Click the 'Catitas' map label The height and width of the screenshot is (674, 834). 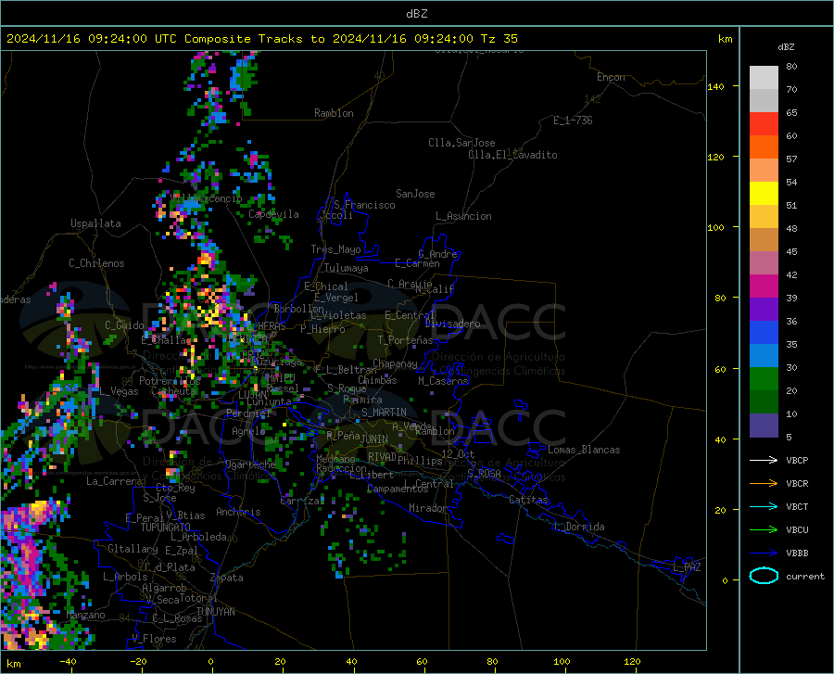tap(528, 500)
